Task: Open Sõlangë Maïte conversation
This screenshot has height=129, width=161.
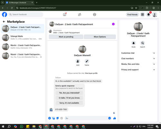Action: point(23,38)
